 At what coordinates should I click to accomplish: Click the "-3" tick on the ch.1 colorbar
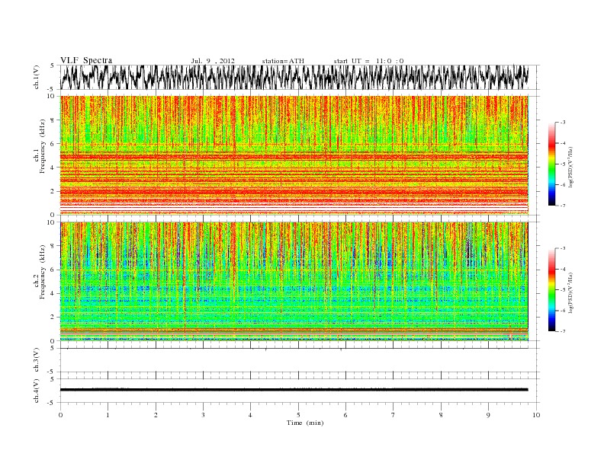coord(563,123)
